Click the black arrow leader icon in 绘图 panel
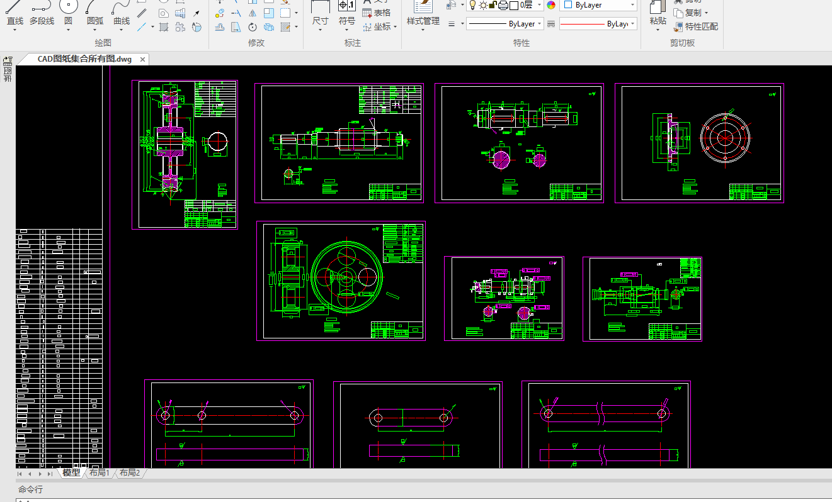This screenshot has width=832, height=502. click(196, 13)
